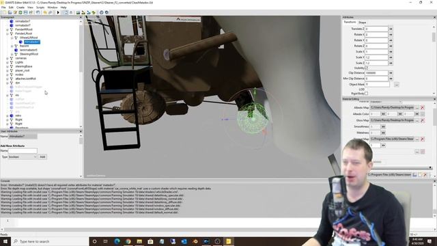Switch to the Transform tab
Viewport: 437px width, 246px height.
pyautogui.click(x=350, y=22)
